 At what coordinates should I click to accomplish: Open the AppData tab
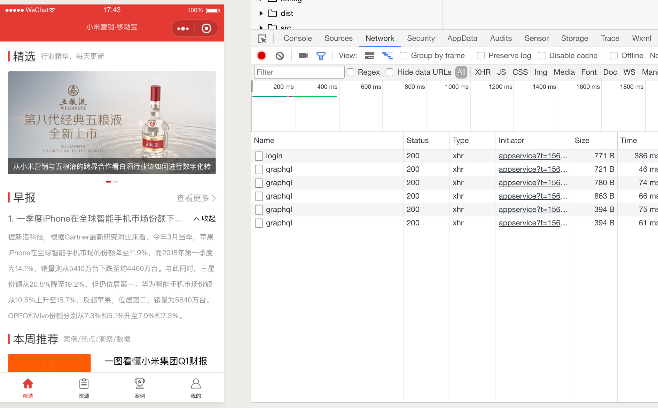tap(462, 38)
